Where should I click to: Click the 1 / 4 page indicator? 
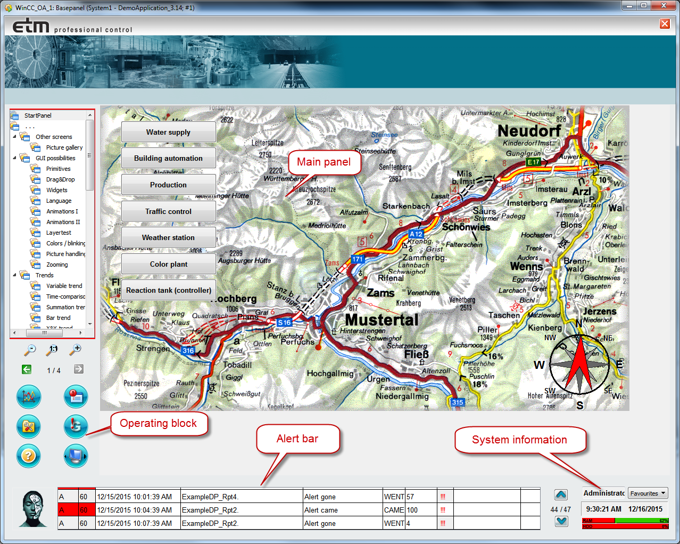pyautogui.click(x=53, y=370)
